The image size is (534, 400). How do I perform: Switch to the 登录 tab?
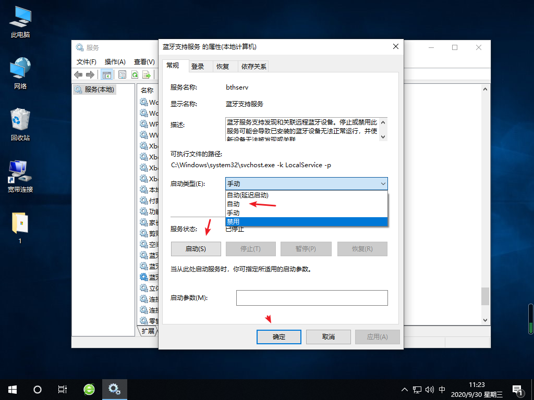[199, 66]
